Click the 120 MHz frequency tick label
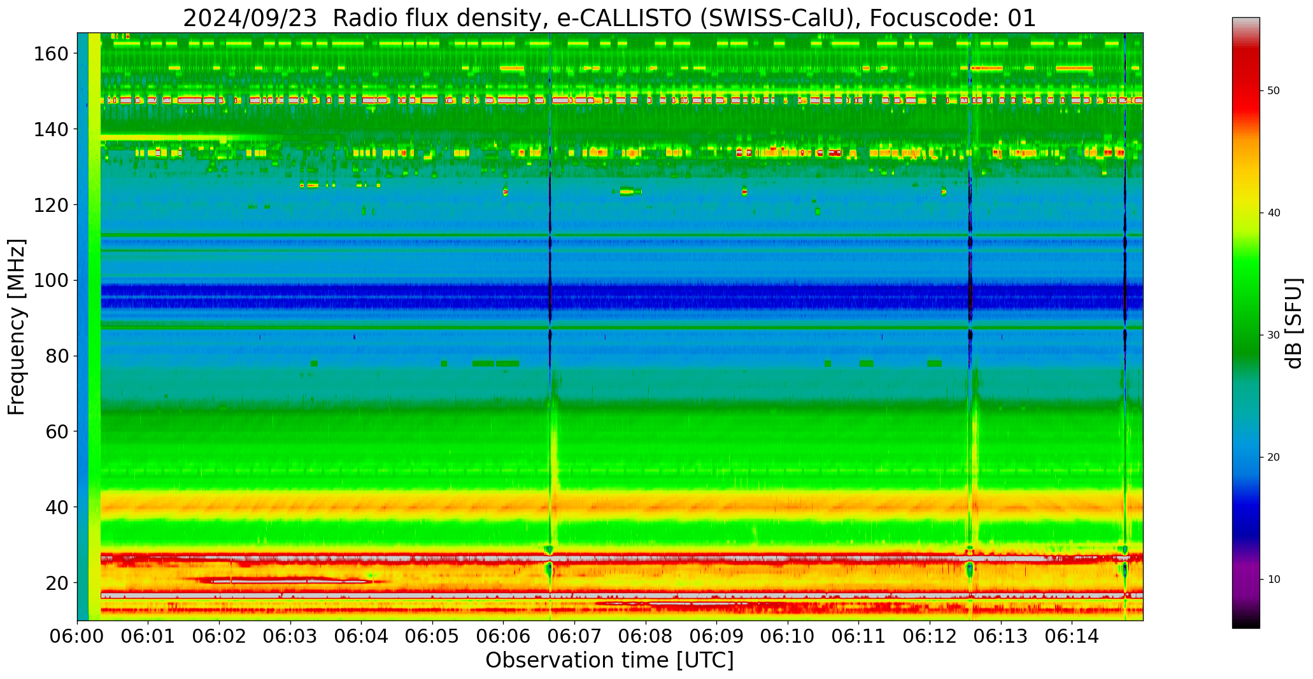 [50, 205]
